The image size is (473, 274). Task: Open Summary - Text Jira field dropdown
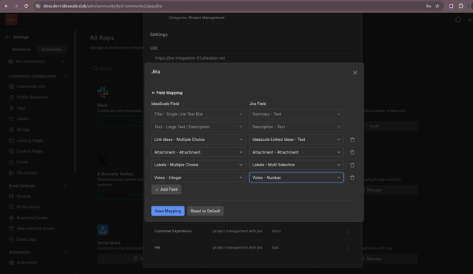tap(297, 114)
